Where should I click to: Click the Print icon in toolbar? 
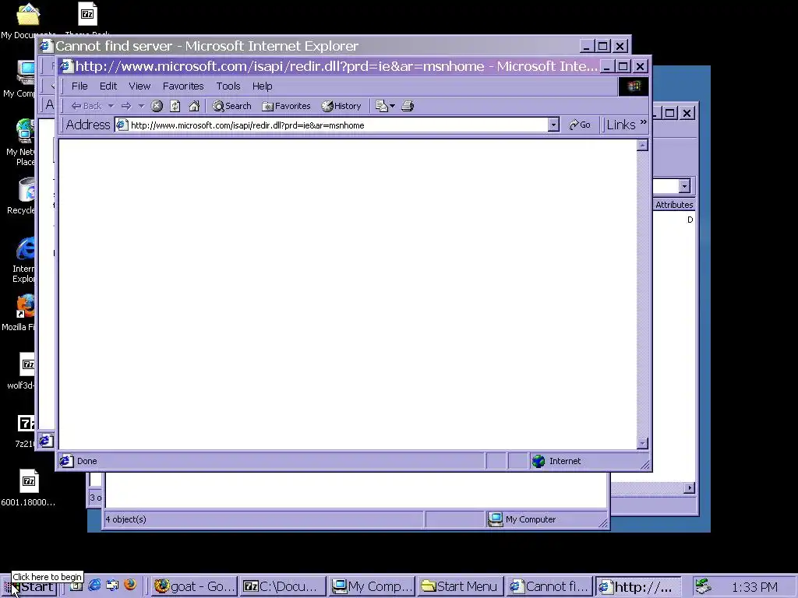click(408, 106)
